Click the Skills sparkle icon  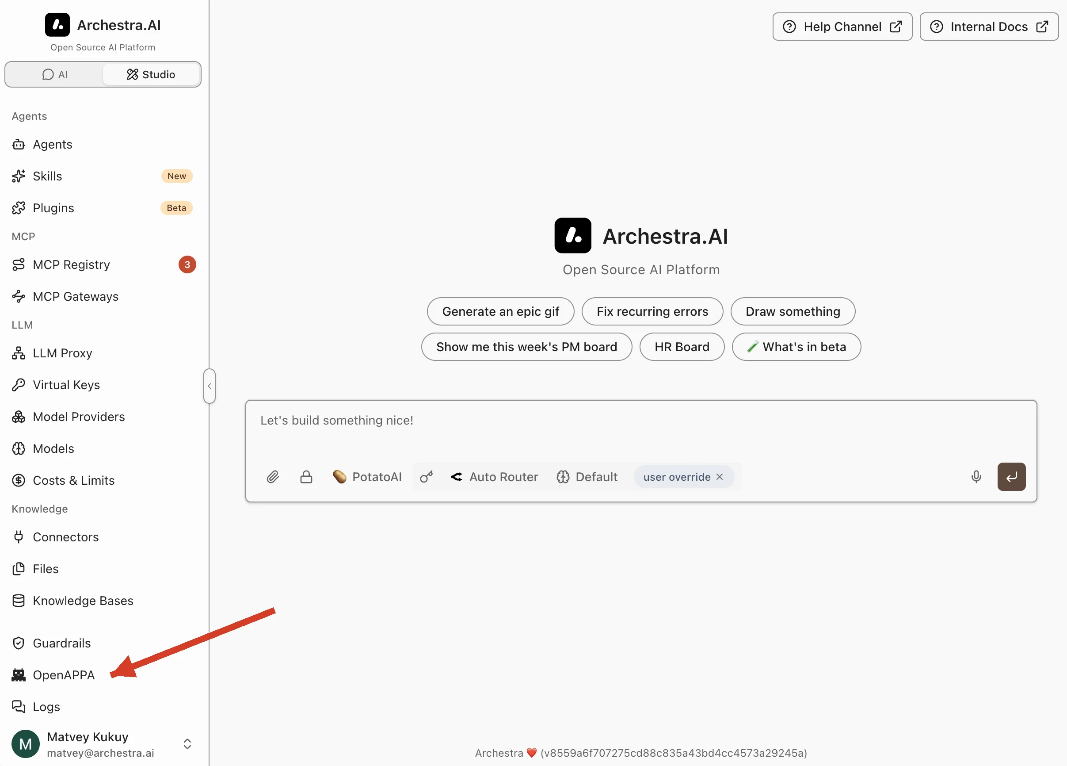19,176
